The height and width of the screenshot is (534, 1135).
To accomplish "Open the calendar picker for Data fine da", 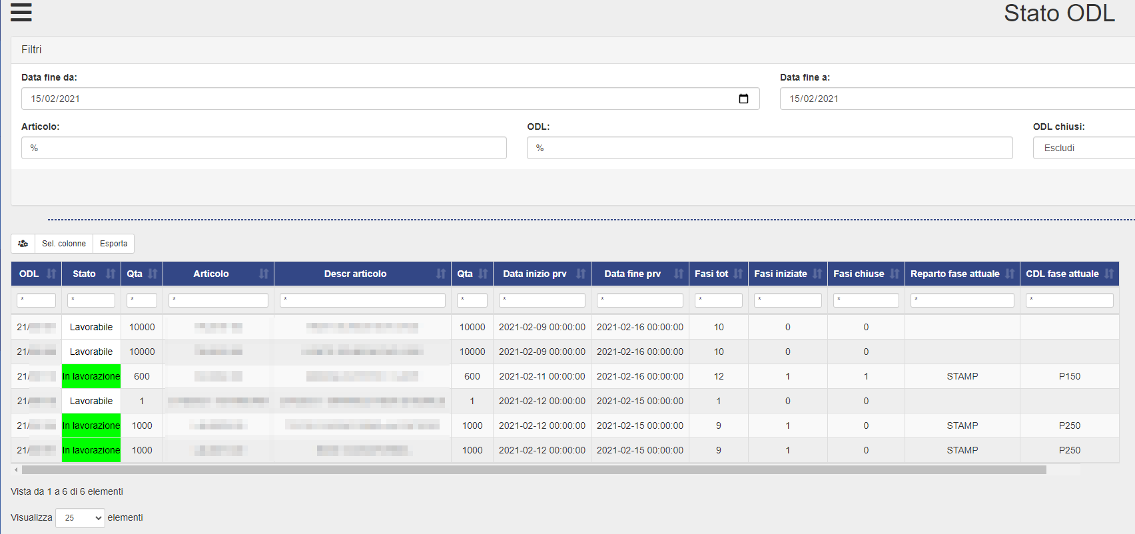I will pyautogui.click(x=743, y=99).
